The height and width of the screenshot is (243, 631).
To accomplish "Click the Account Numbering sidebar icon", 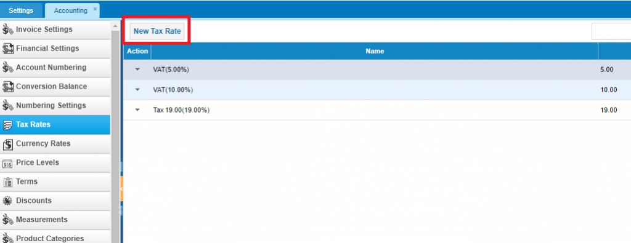I will pos(7,68).
